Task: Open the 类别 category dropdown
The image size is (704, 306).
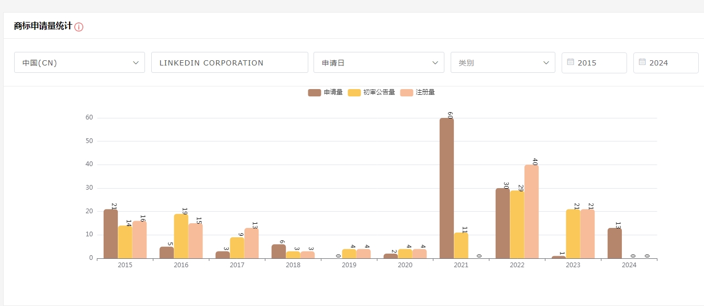Action: 503,62
